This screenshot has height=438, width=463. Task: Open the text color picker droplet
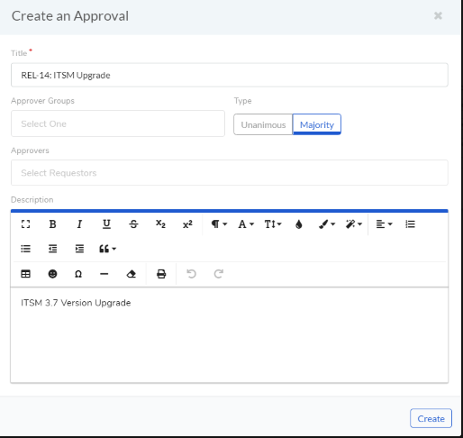click(299, 224)
